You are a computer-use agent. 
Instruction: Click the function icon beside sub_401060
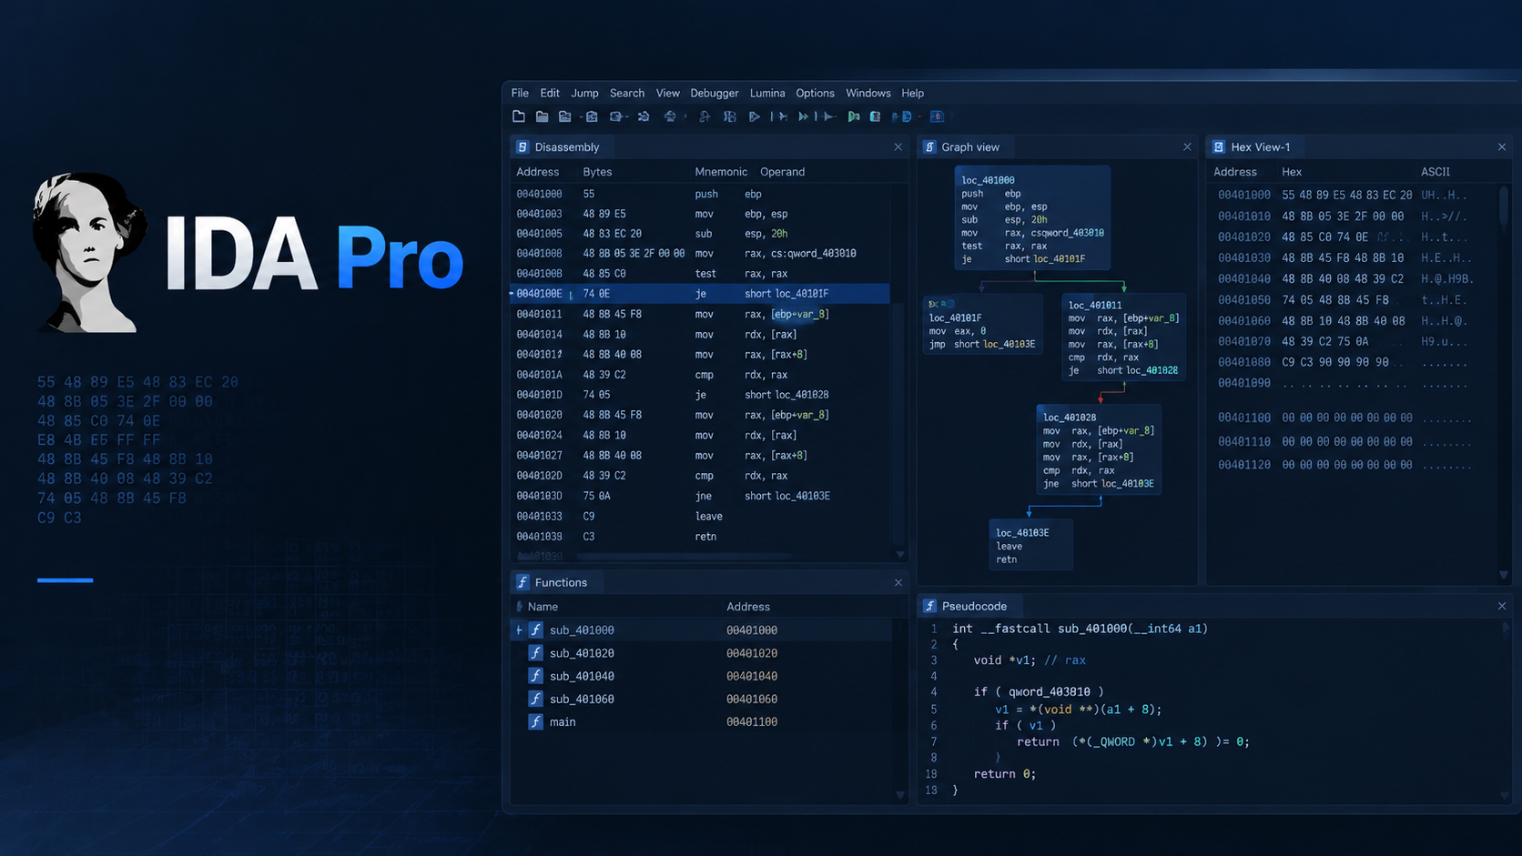click(x=536, y=699)
